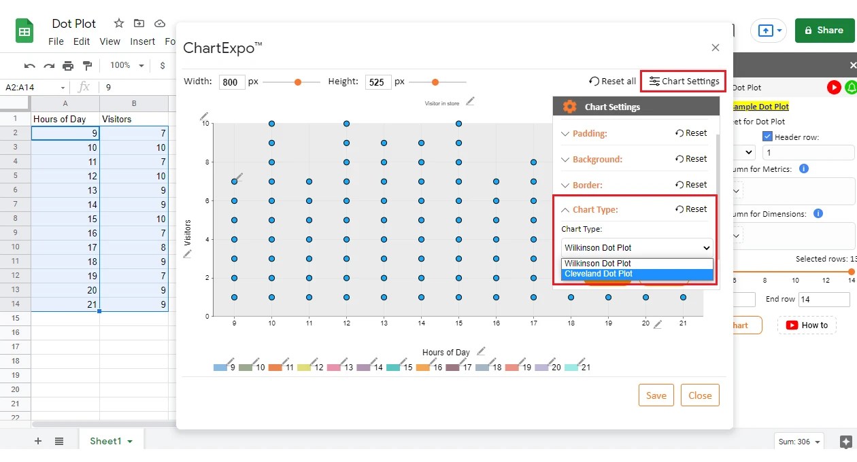857x462 pixels.
Task: Click the Header row number field
Action: click(x=808, y=153)
